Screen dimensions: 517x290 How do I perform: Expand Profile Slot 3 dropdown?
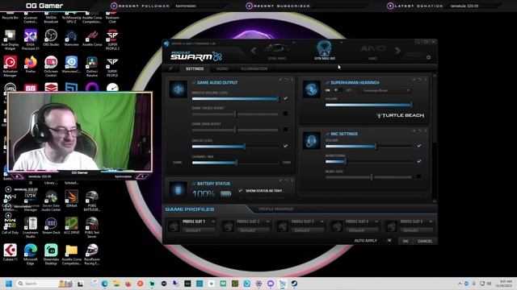[322, 222]
